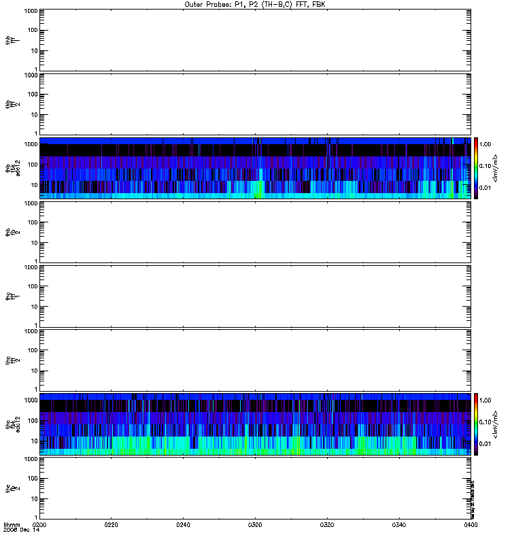Click the "thb fbk edc12" panel label

(13, 168)
